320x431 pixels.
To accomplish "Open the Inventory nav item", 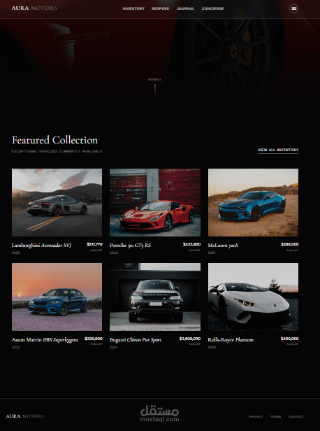I will (x=133, y=8).
